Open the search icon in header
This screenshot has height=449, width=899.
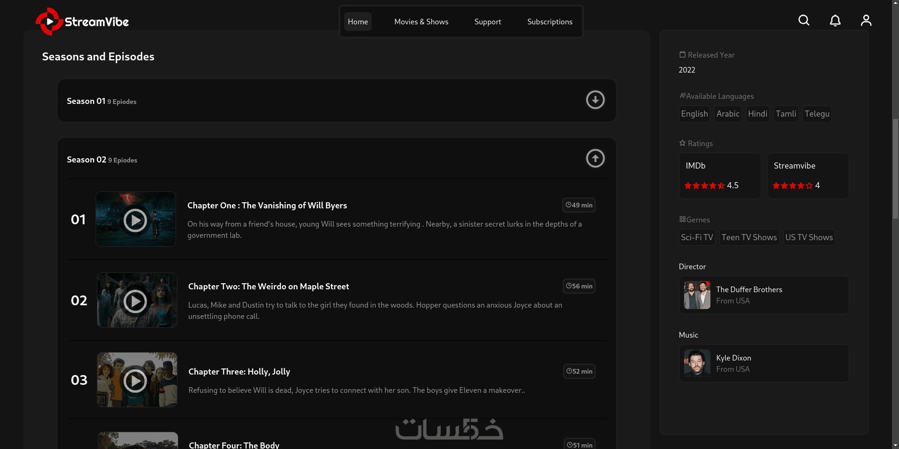[x=804, y=20]
